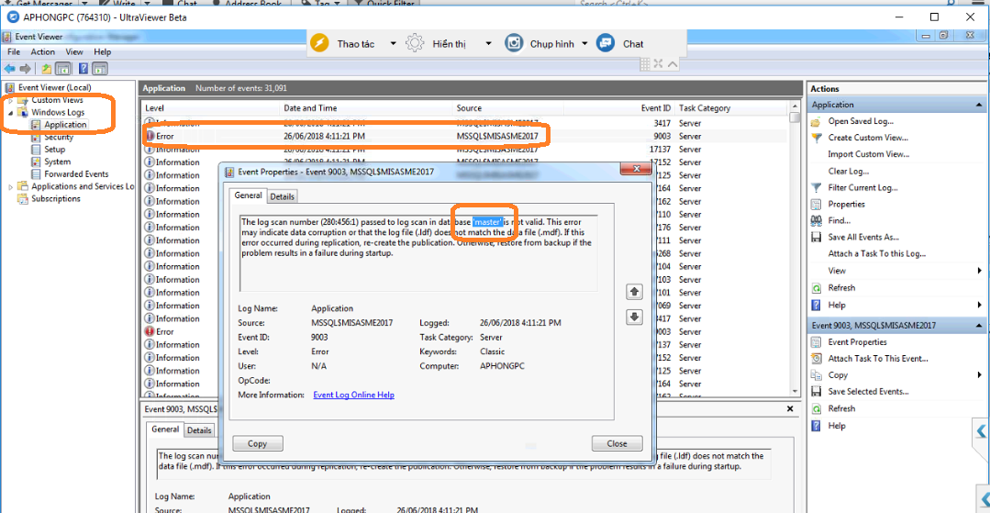Collapse the Windows Logs tree node
Screen dimensions: 990x513
coord(11,113)
